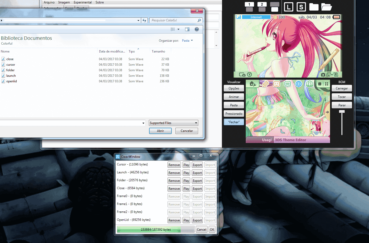Viewport: 369px width, 243px height.
Task: Export the Launch sound in CwavWindow
Action: point(197,173)
